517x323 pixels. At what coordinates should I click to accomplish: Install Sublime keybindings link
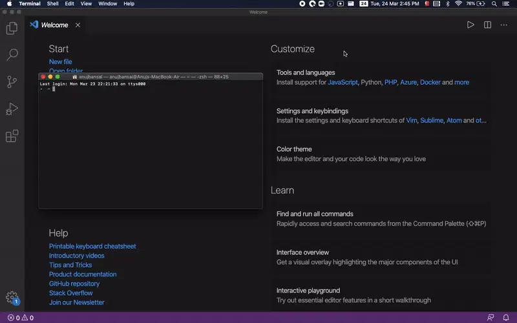[x=432, y=120]
